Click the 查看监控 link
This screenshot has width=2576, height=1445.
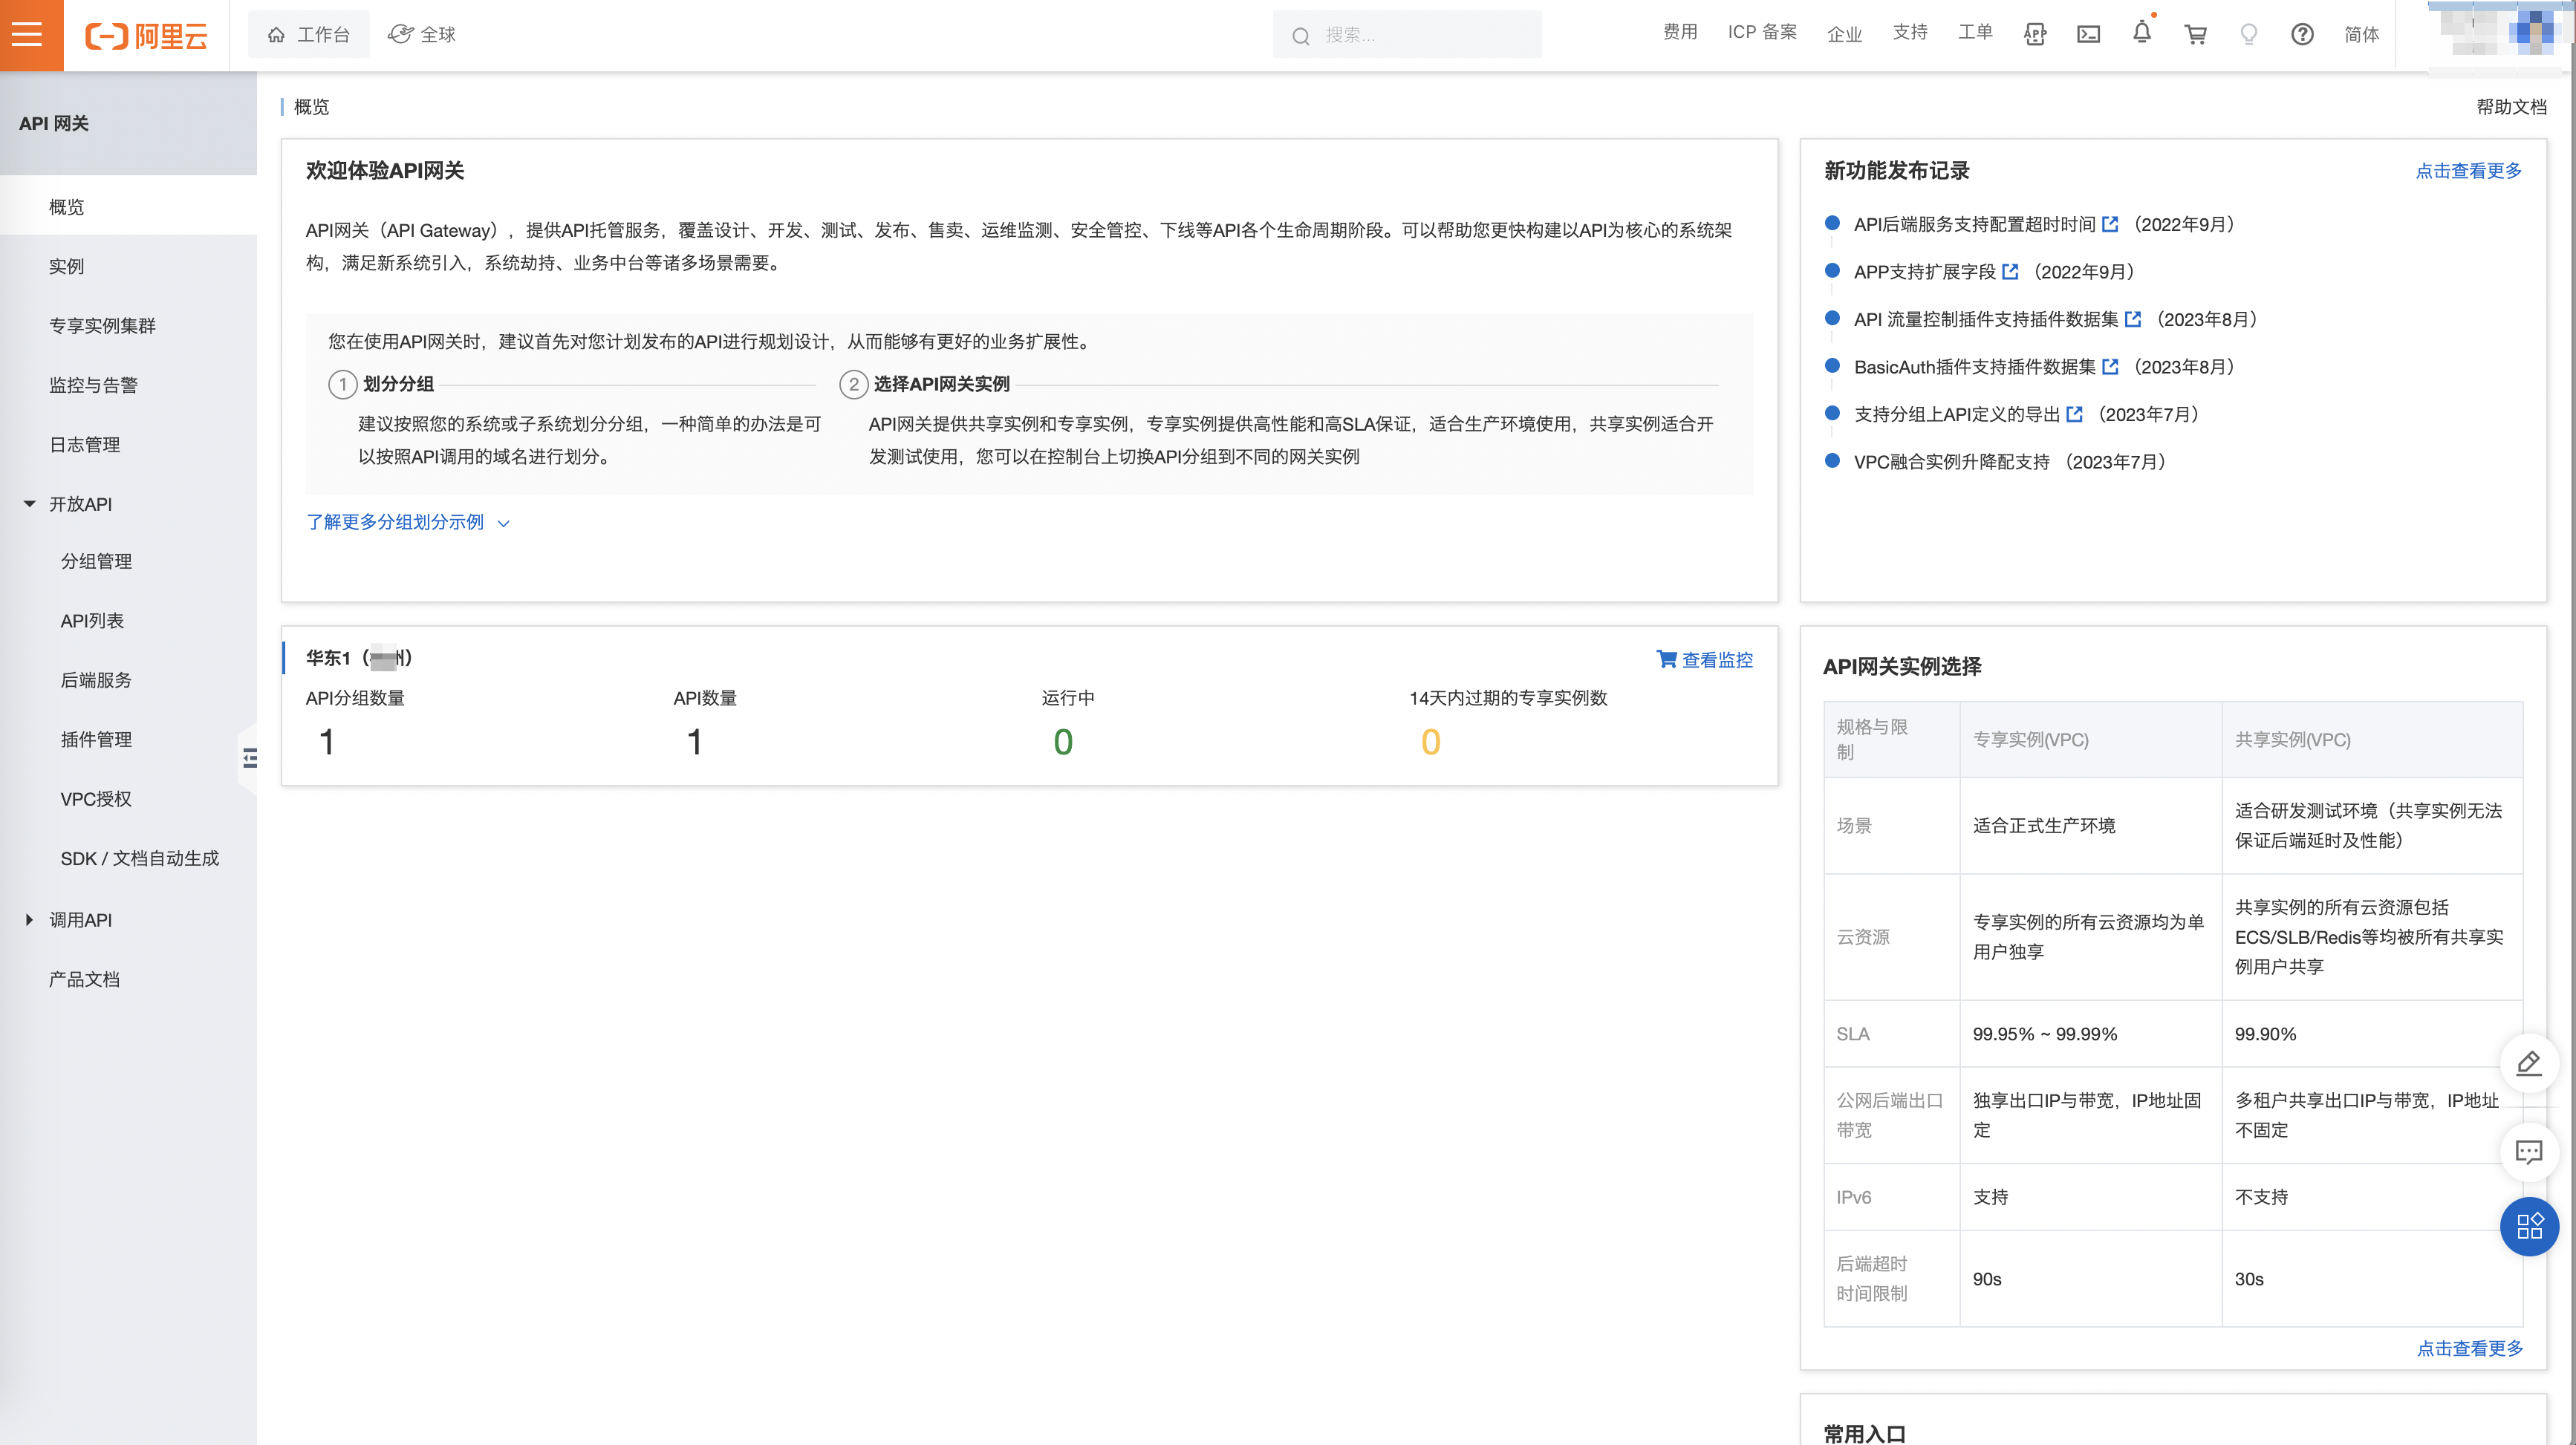1704,660
